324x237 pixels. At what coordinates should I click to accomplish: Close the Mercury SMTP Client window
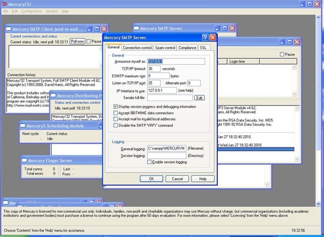coord(104,29)
